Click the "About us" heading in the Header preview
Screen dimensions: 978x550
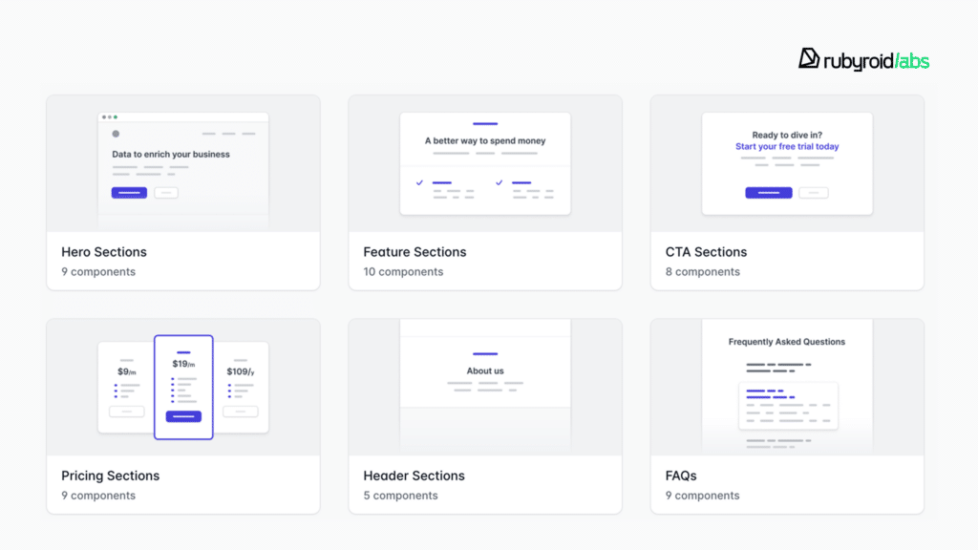[x=485, y=370]
